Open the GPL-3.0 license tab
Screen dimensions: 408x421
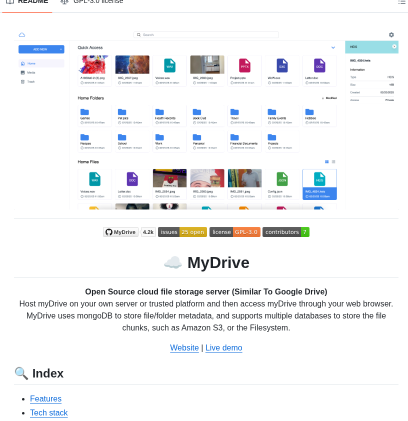[91, 2]
